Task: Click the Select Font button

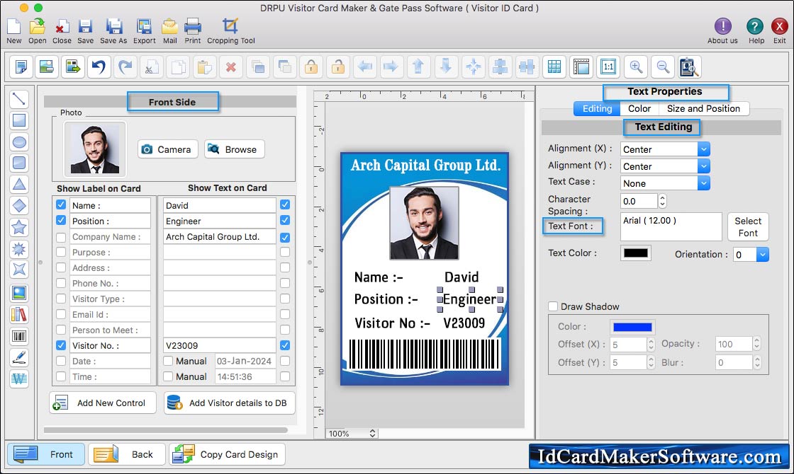Action: (x=748, y=227)
